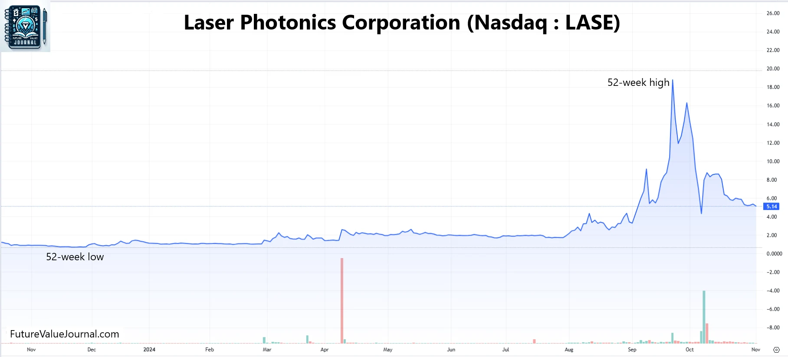788x357 pixels.
Task: Select the May date axis label
Action: 388,350
